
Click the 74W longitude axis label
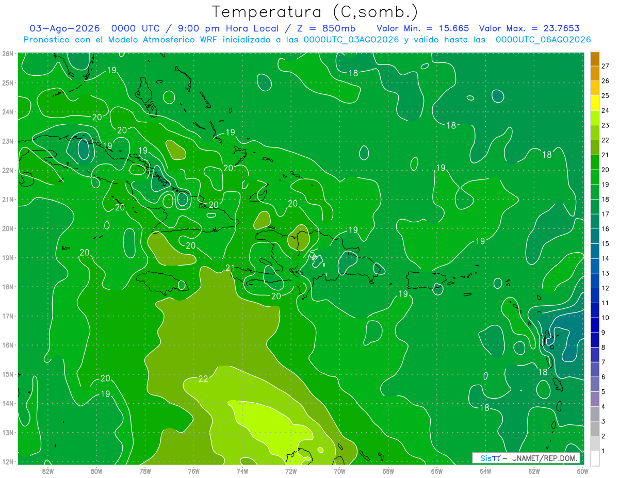242,471
